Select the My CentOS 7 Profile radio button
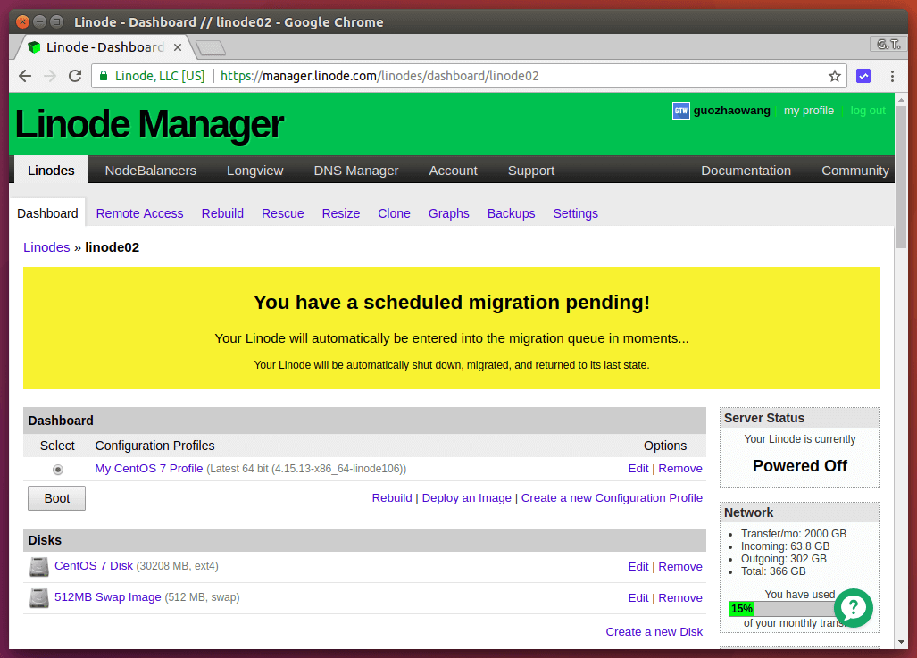 coord(58,470)
